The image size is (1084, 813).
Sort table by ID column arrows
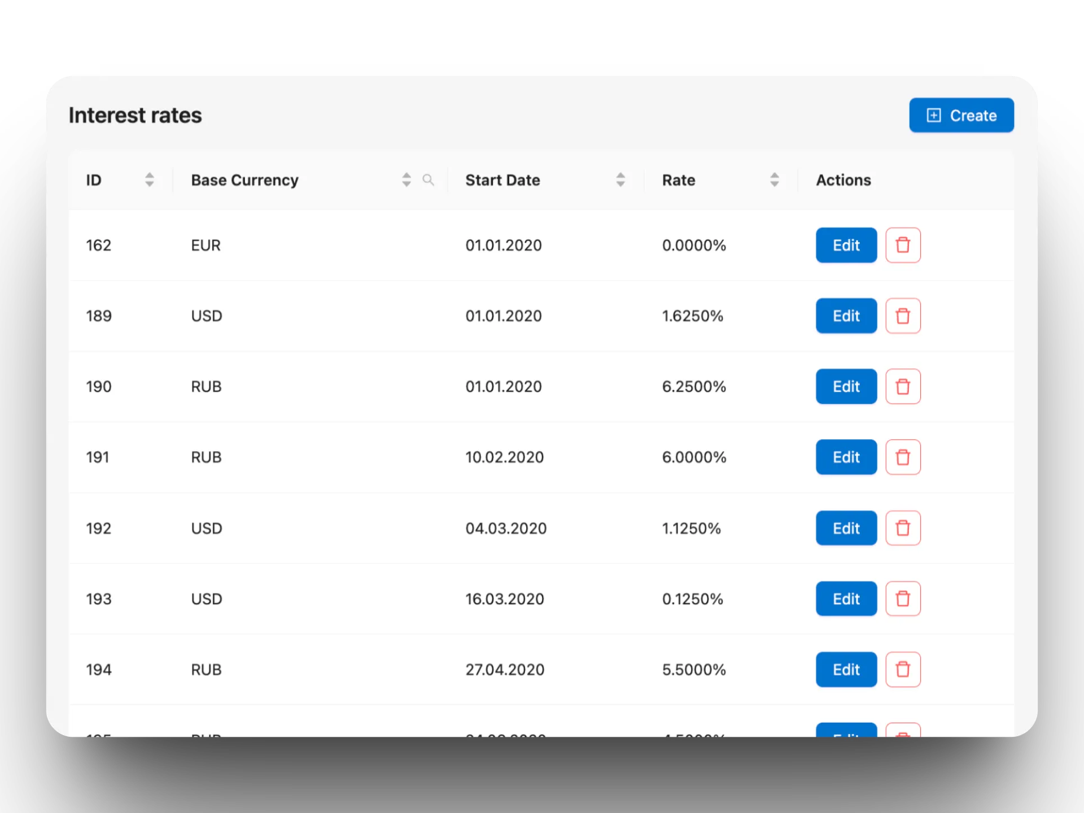(x=150, y=180)
